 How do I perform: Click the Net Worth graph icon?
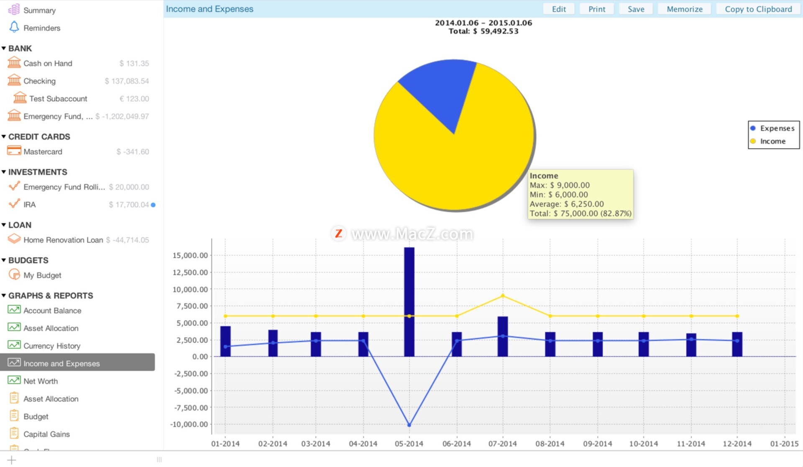click(x=14, y=380)
